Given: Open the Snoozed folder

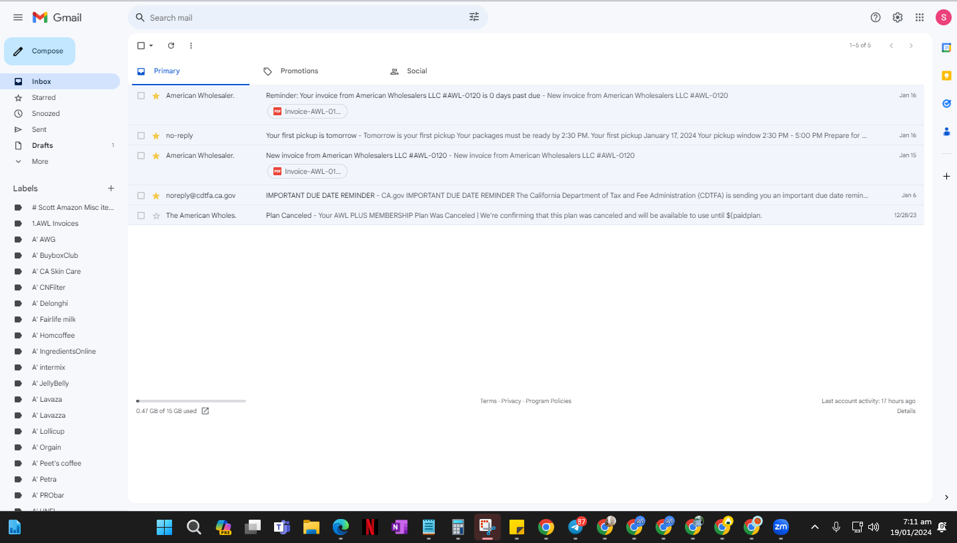Looking at the screenshot, I should (60, 113).
